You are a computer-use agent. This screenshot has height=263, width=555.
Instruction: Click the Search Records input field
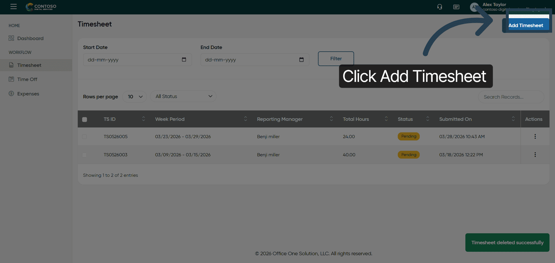coord(511,97)
